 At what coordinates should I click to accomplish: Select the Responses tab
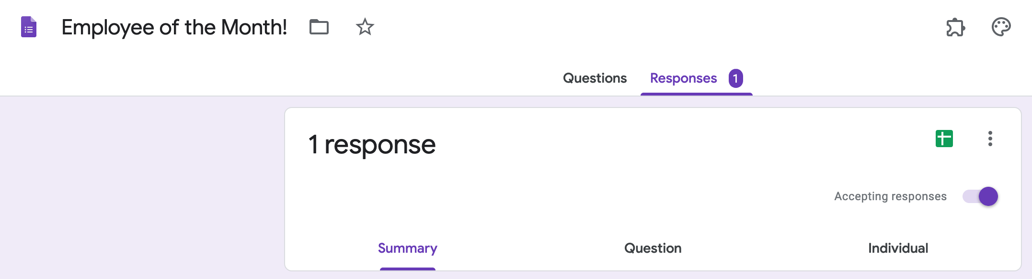683,78
